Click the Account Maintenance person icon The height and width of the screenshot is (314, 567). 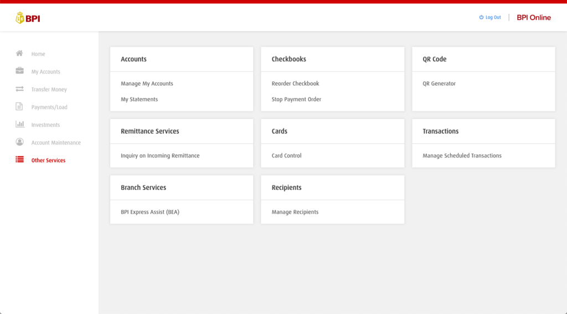(x=19, y=142)
